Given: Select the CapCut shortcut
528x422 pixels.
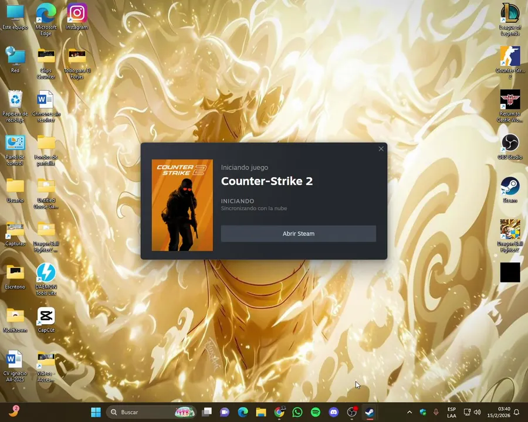Looking at the screenshot, I should click(46, 319).
